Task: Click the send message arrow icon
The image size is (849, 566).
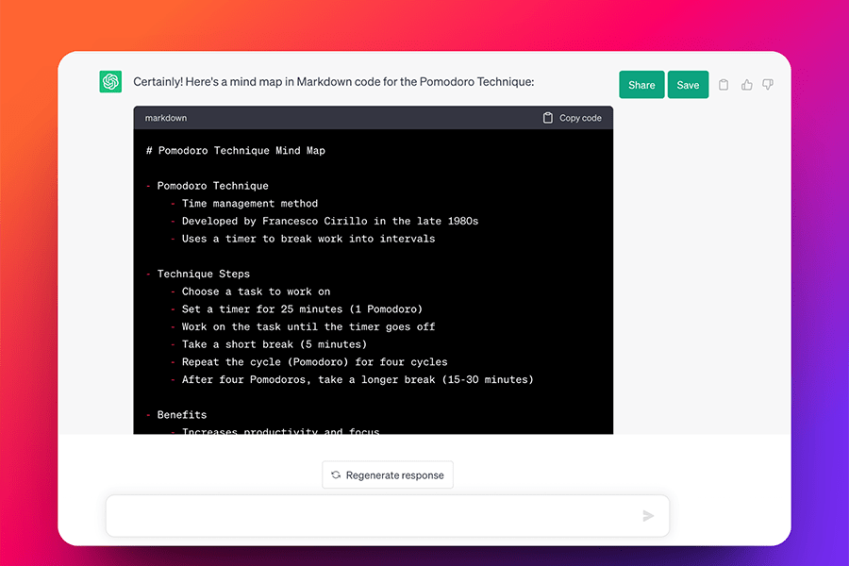Action: pyautogui.click(x=648, y=516)
